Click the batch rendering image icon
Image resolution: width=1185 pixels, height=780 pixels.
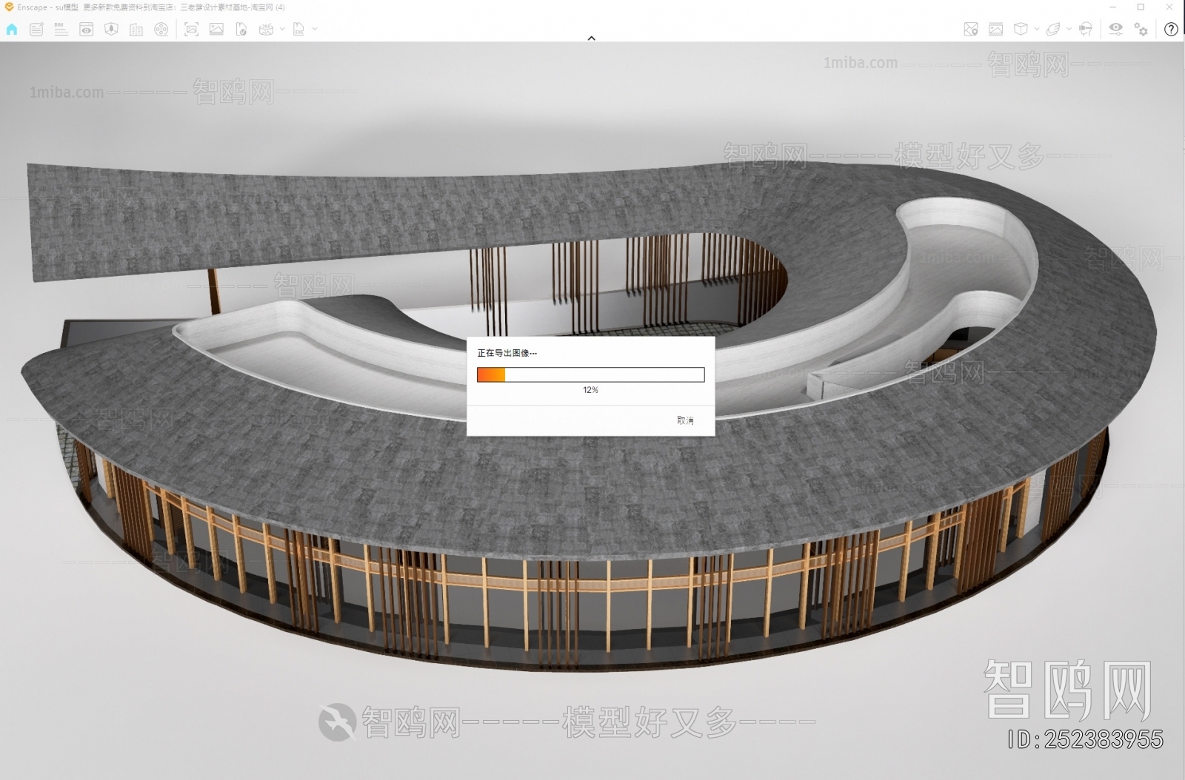pyautogui.click(x=216, y=30)
